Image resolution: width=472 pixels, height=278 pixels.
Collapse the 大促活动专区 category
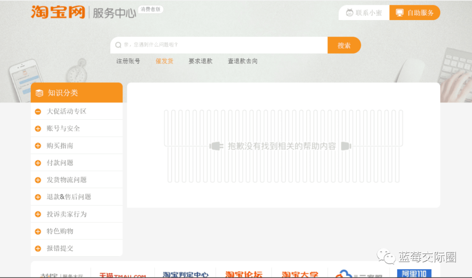tap(38, 111)
